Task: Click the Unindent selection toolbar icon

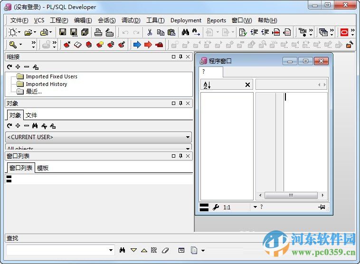Action: (x=265, y=32)
